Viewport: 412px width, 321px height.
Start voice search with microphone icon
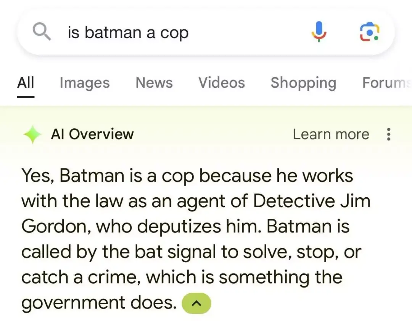319,32
